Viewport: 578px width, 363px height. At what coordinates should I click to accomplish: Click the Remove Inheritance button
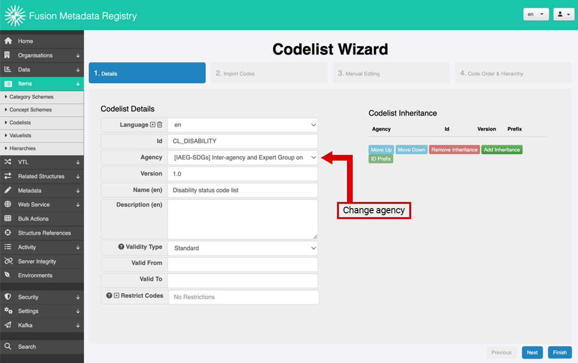pos(454,150)
